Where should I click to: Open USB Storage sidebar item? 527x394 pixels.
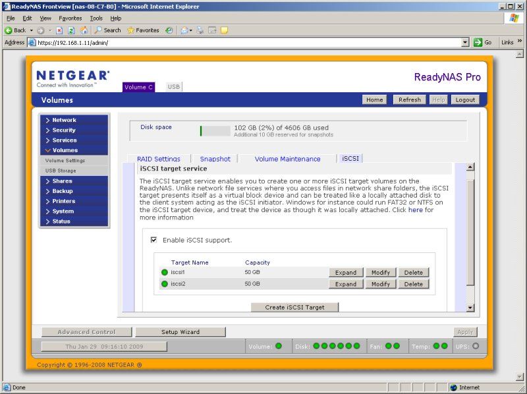[x=74, y=171]
